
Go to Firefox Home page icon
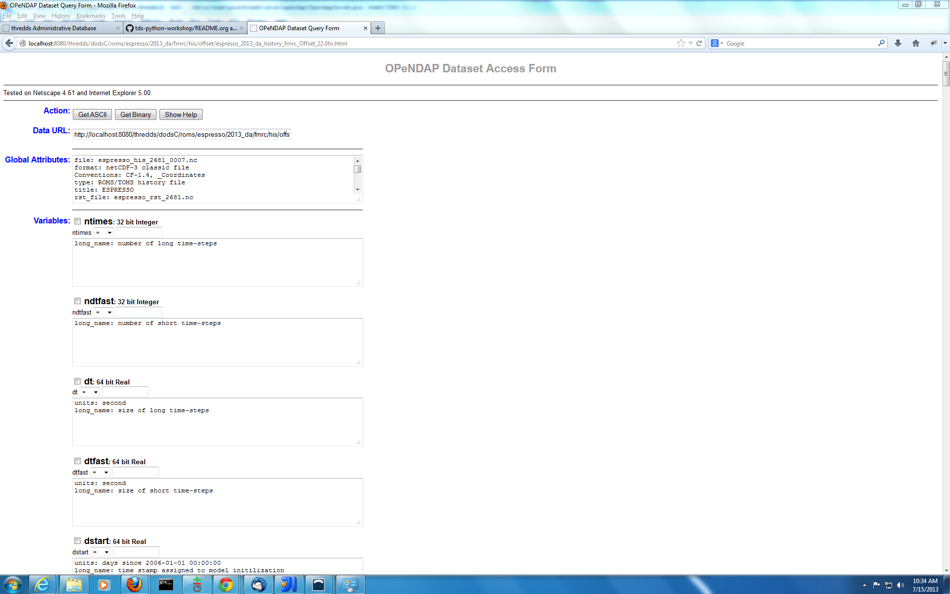[915, 44]
